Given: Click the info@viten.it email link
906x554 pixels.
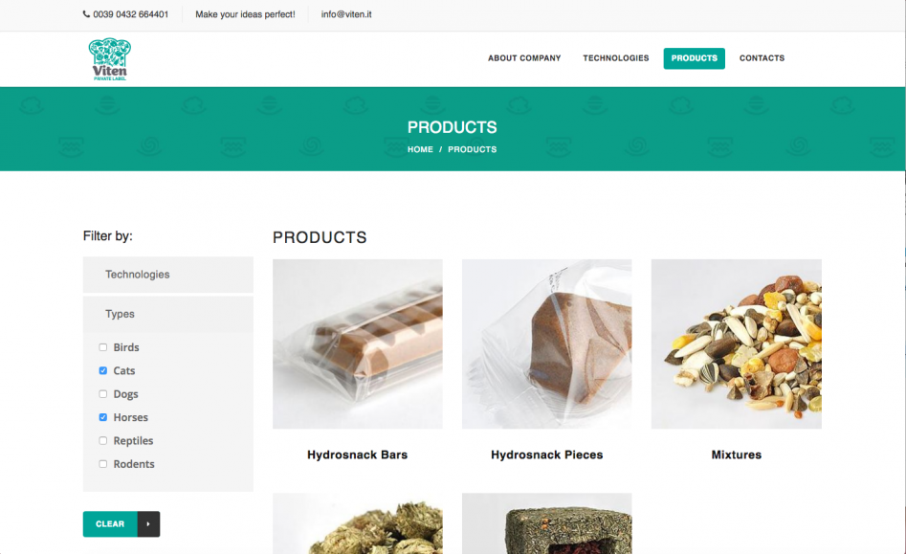Looking at the screenshot, I should pyautogui.click(x=346, y=14).
